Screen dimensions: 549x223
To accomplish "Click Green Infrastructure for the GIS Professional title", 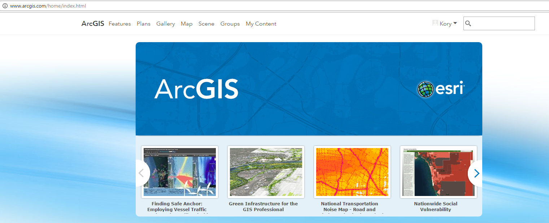I will [x=263, y=206].
